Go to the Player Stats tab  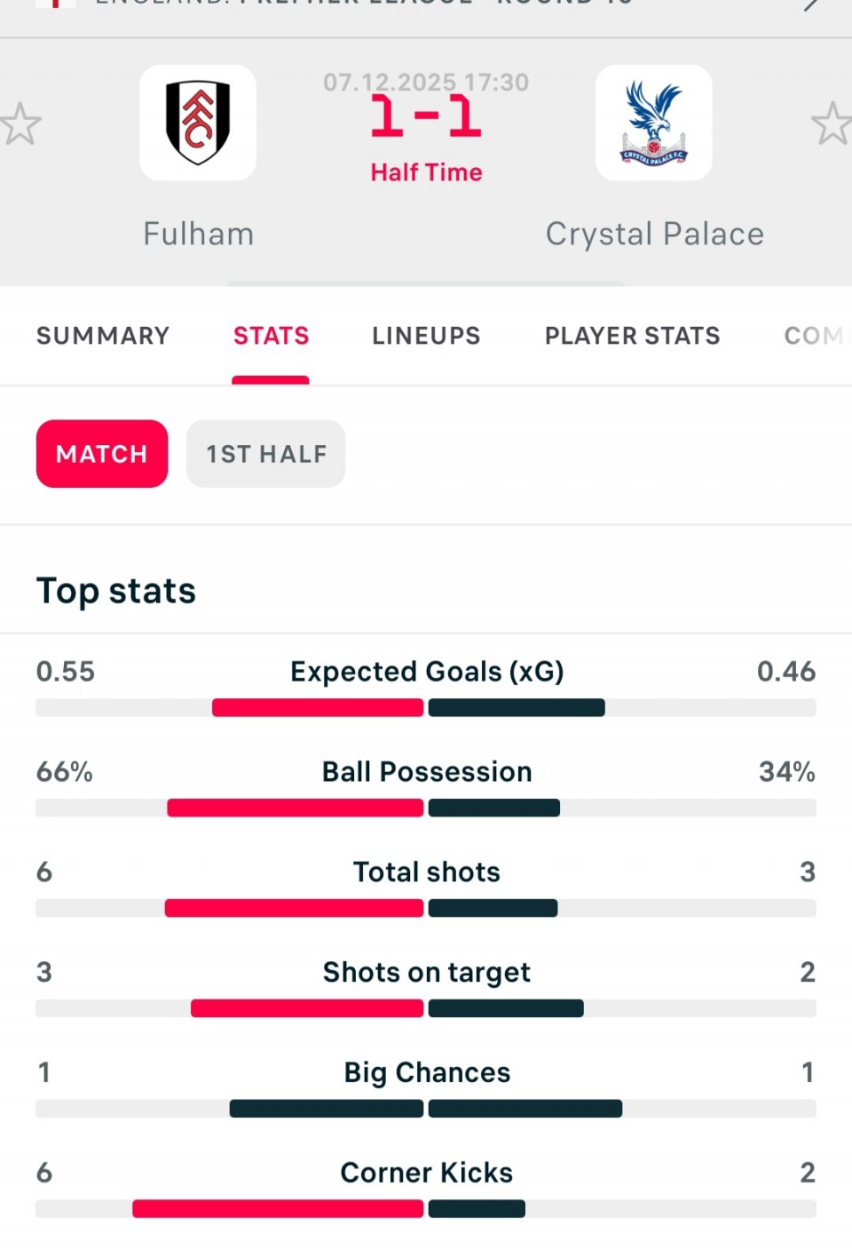coord(632,336)
